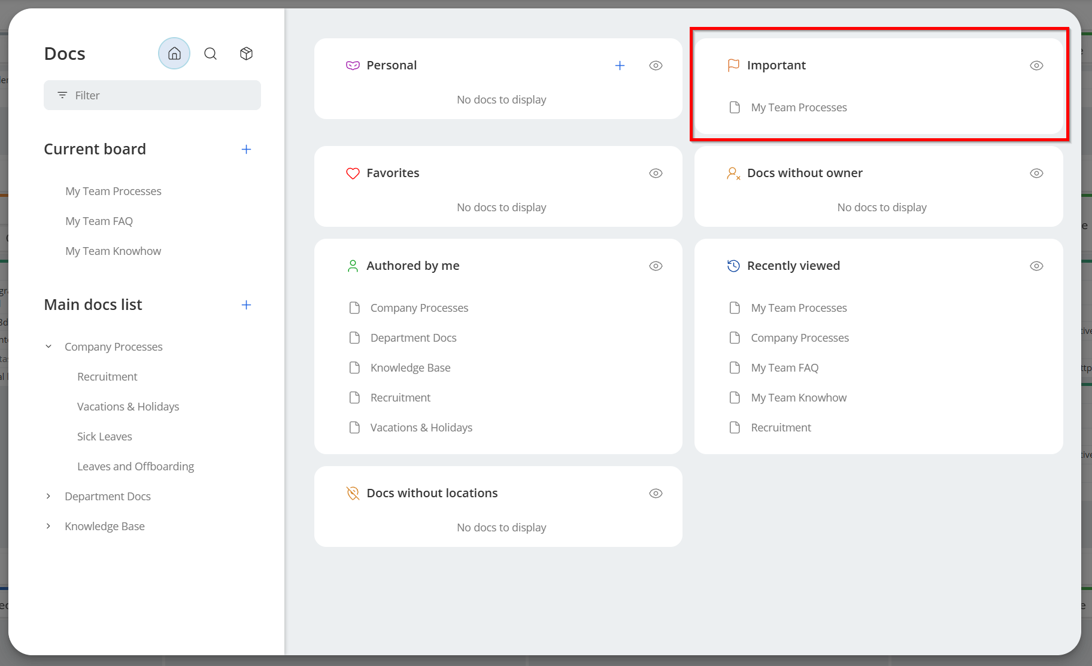Screen dimensions: 1092x666
Task: Click the Favorites heart icon
Action: pos(353,174)
